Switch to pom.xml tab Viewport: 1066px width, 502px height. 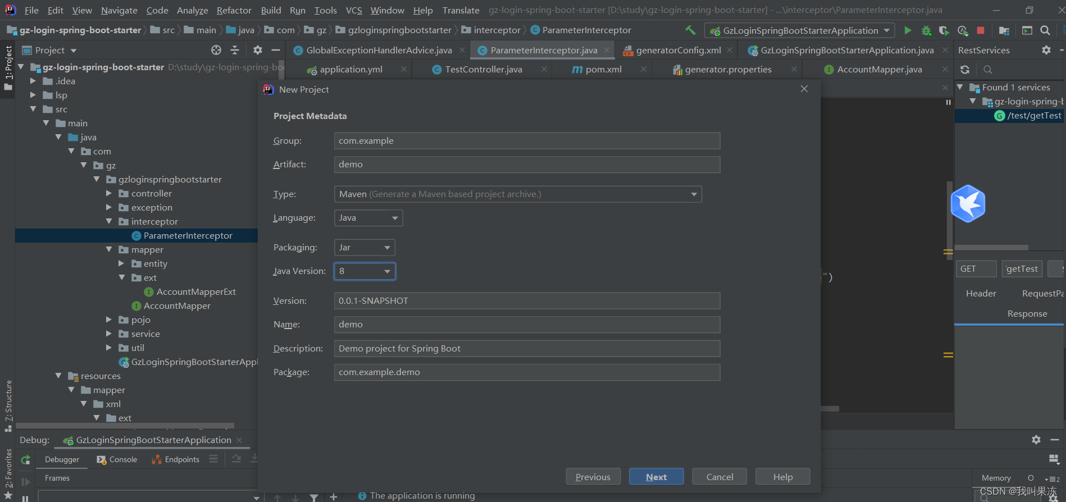[x=603, y=69]
